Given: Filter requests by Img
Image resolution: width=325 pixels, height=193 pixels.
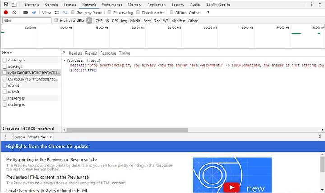Looking at the screenshot, I should point(124,21).
